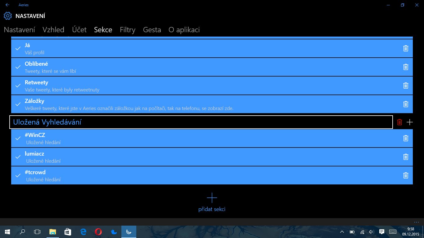Launch File Explorer from the taskbar
Image resolution: width=424 pixels, height=238 pixels.
tap(52, 232)
